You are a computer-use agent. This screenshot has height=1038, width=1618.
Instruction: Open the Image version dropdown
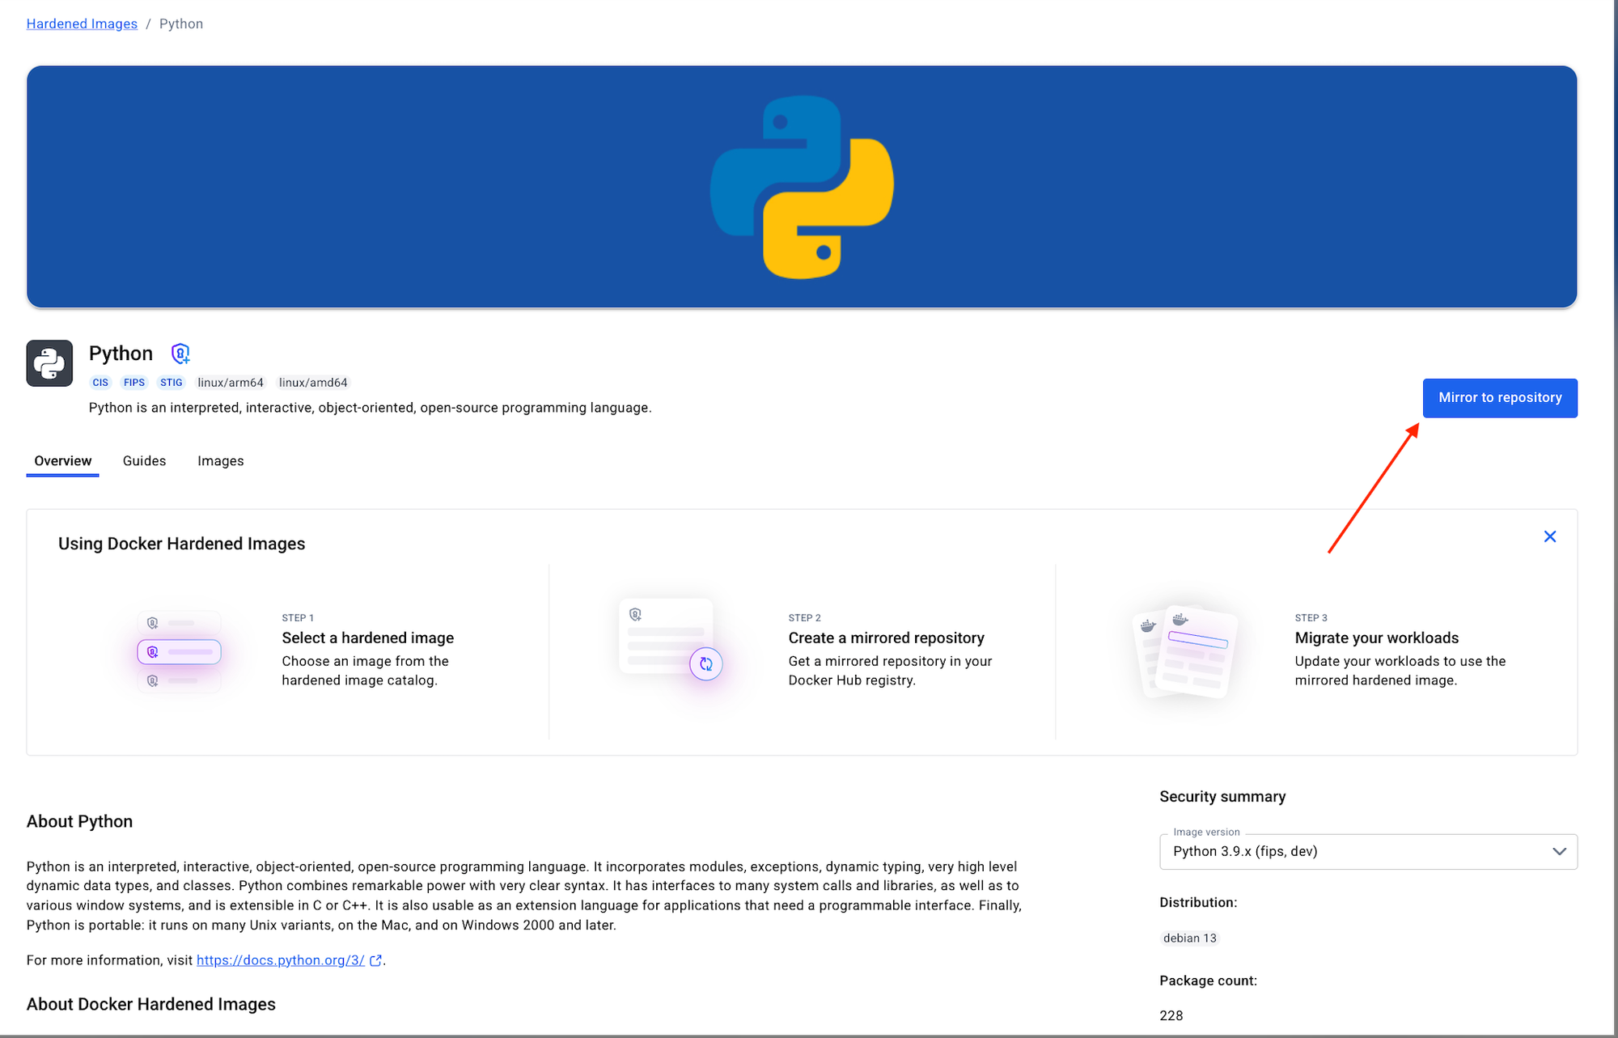1367,852
